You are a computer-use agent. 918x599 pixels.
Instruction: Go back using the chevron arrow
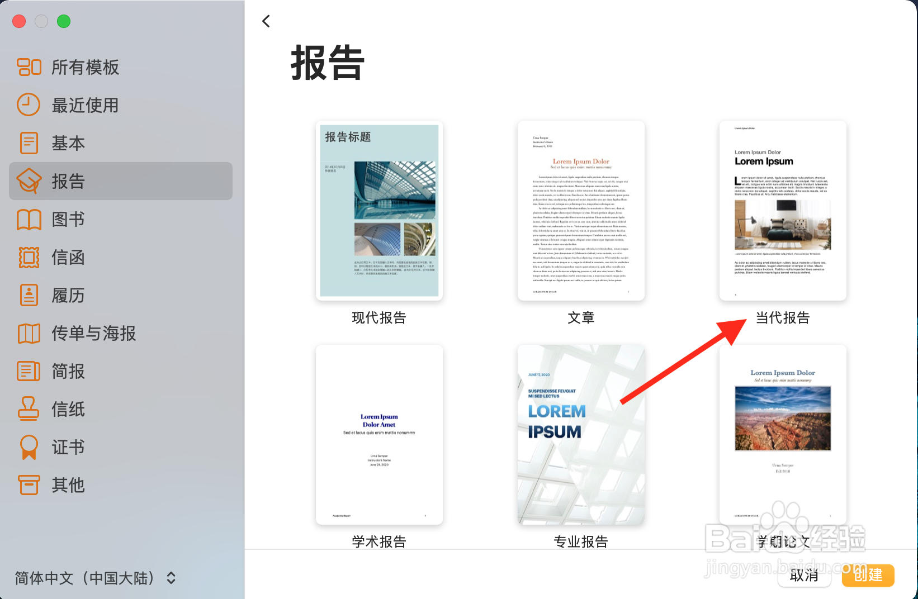(x=266, y=21)
